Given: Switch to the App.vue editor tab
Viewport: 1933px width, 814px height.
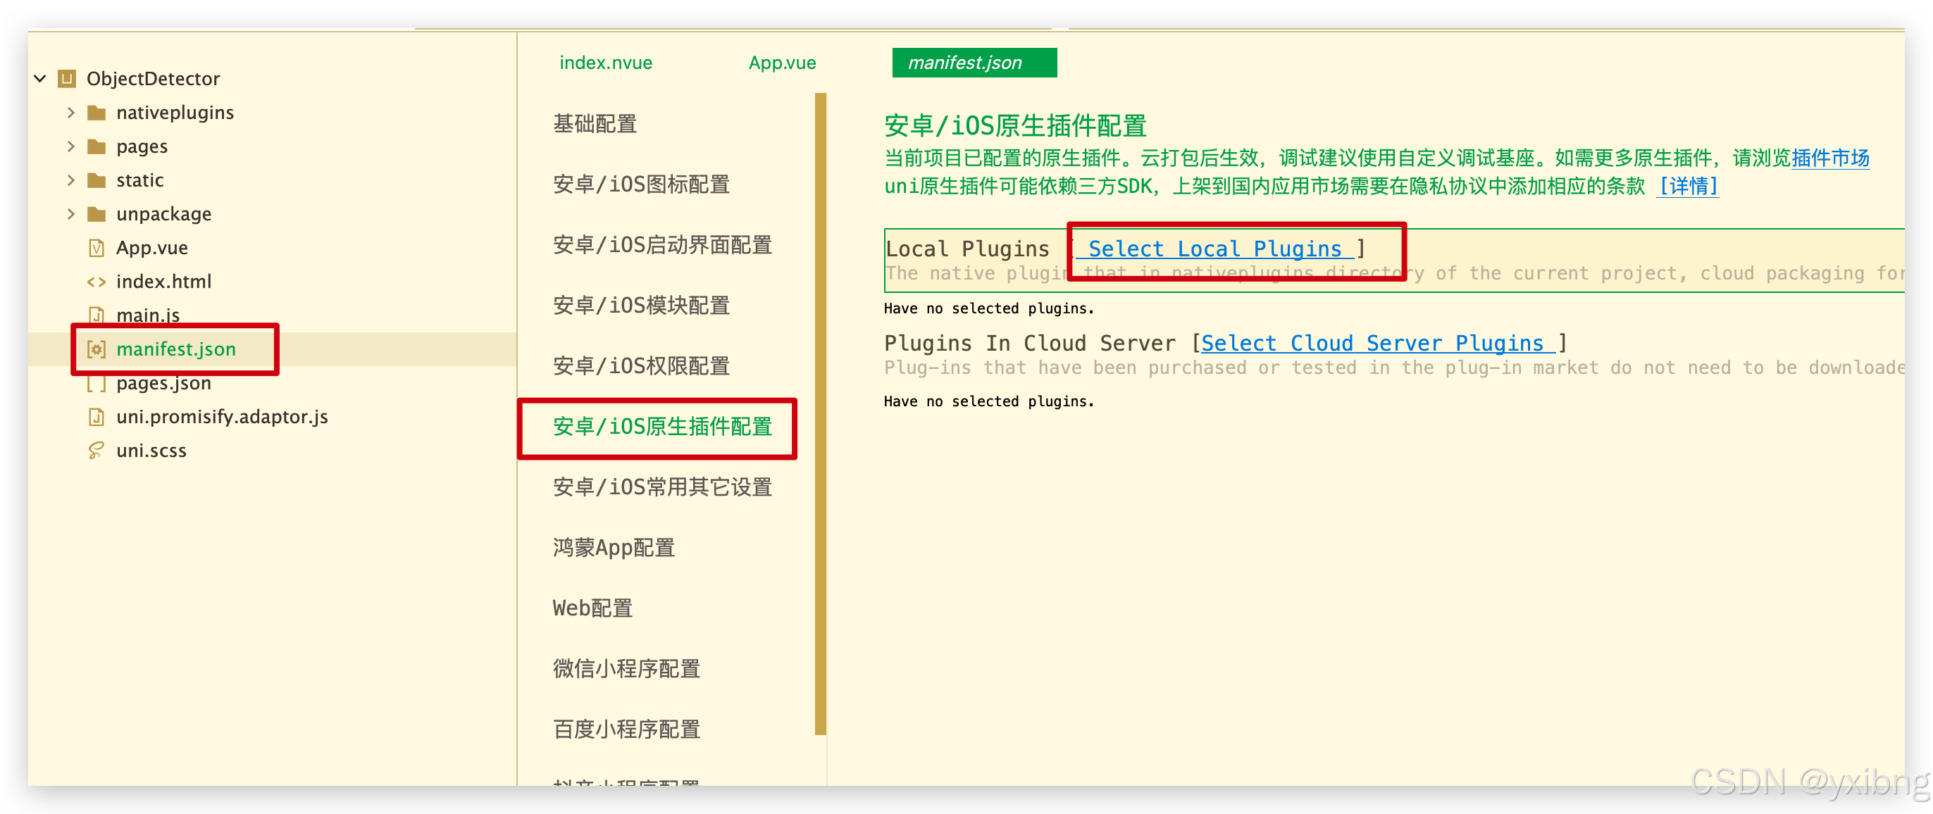Looking at the screenshot, I should 782,63.
